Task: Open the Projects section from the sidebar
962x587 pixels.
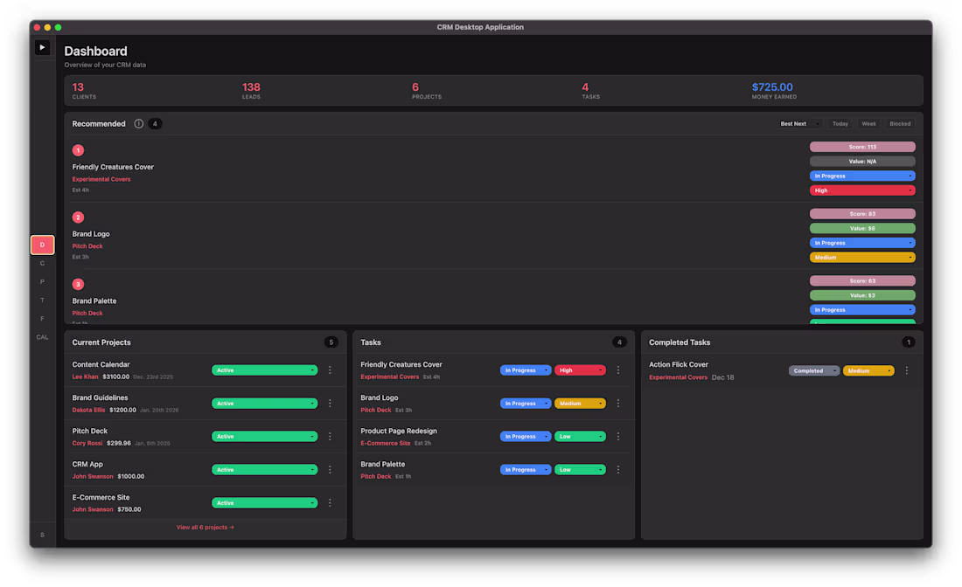Action: (x=42, y=281)
